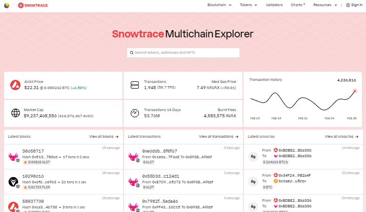Click chain icon beside transaction 0x7982f...5eda40
This screenshot has width=366, height=212.
tap(133, 207)
